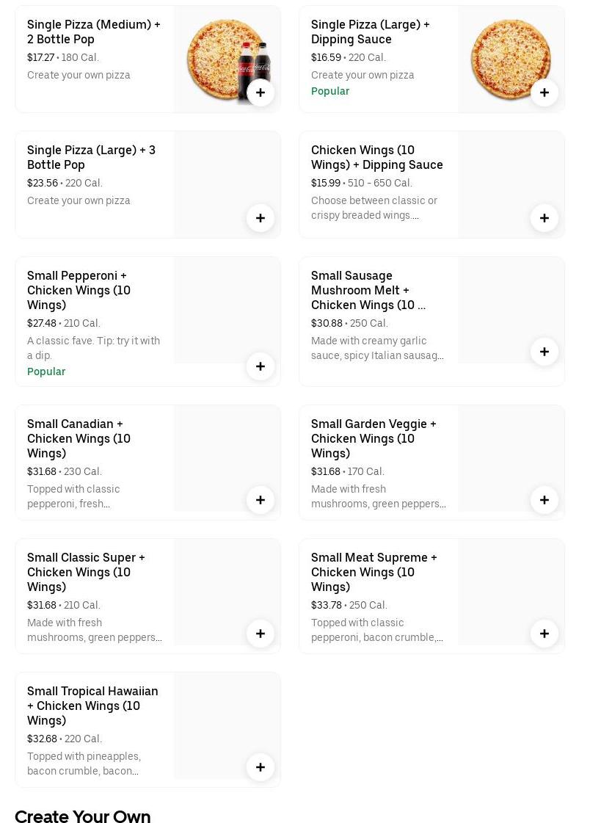Image resolution: width=590 pixels, height=823 pixels.
Task: Add Single Pizza (Large) + 3 Bottle Pop
Action: tap(261, 218)
